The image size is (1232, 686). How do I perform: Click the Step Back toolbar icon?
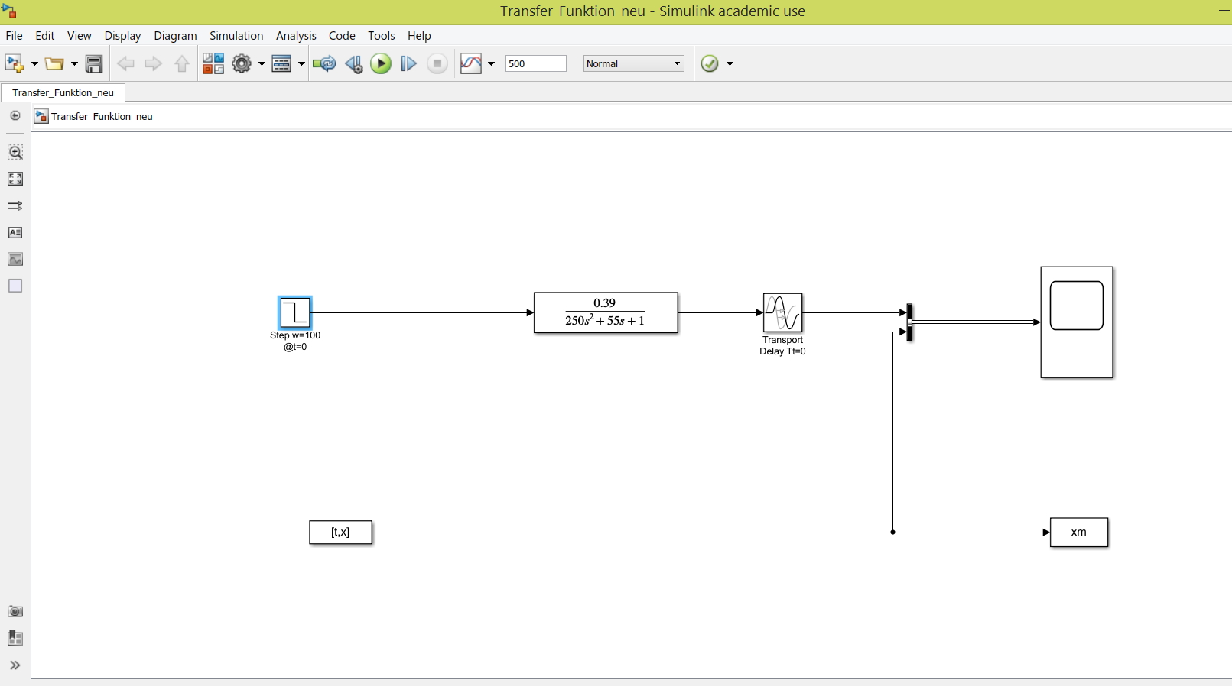[x=353, y=64]
